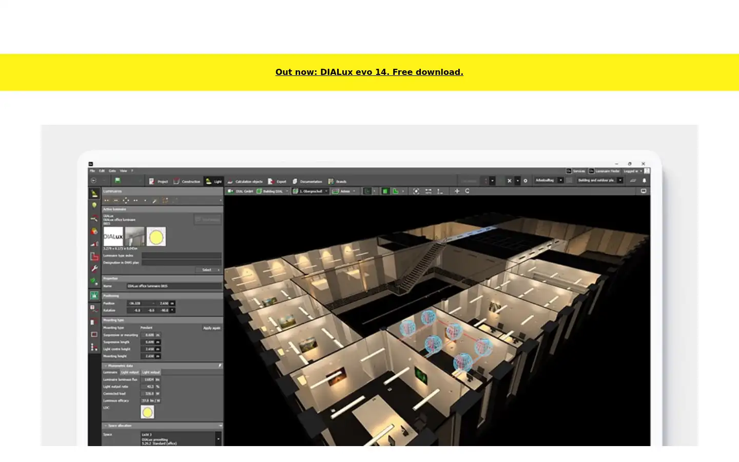
Task: Open the View menu in DIALux
Action: tap(123, 171)
